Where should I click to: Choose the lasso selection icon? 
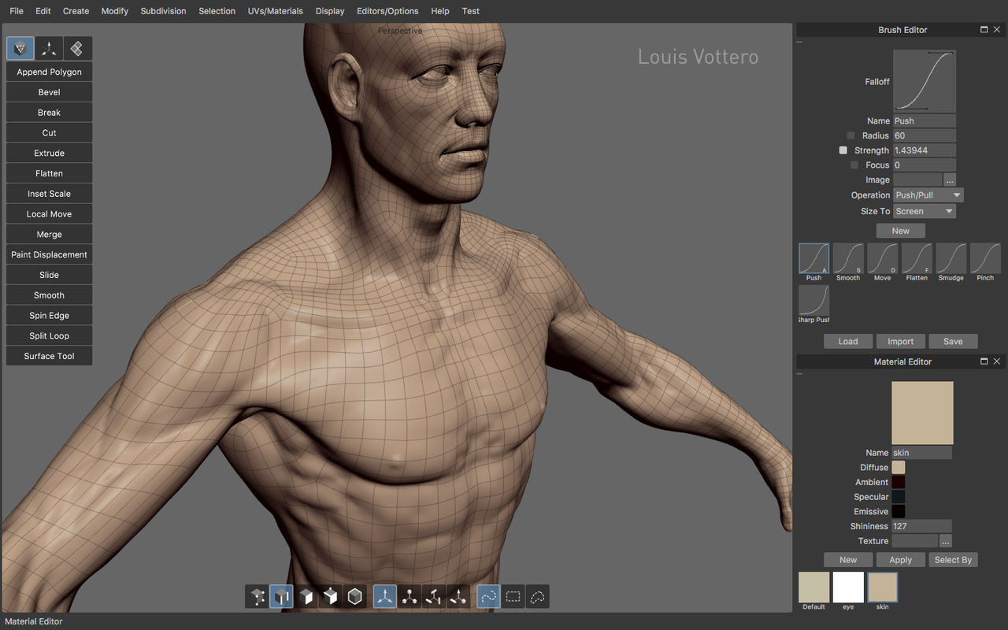click(537, 597)
